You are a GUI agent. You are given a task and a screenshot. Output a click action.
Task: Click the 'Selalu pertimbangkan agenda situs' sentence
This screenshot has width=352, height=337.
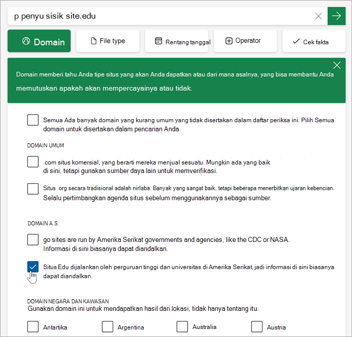(x=157, y=198)
